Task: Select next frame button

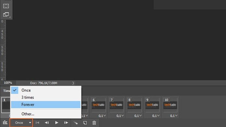Action: coord(66,123)
